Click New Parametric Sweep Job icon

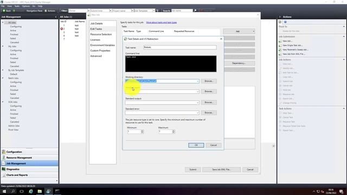pos(280,50)
